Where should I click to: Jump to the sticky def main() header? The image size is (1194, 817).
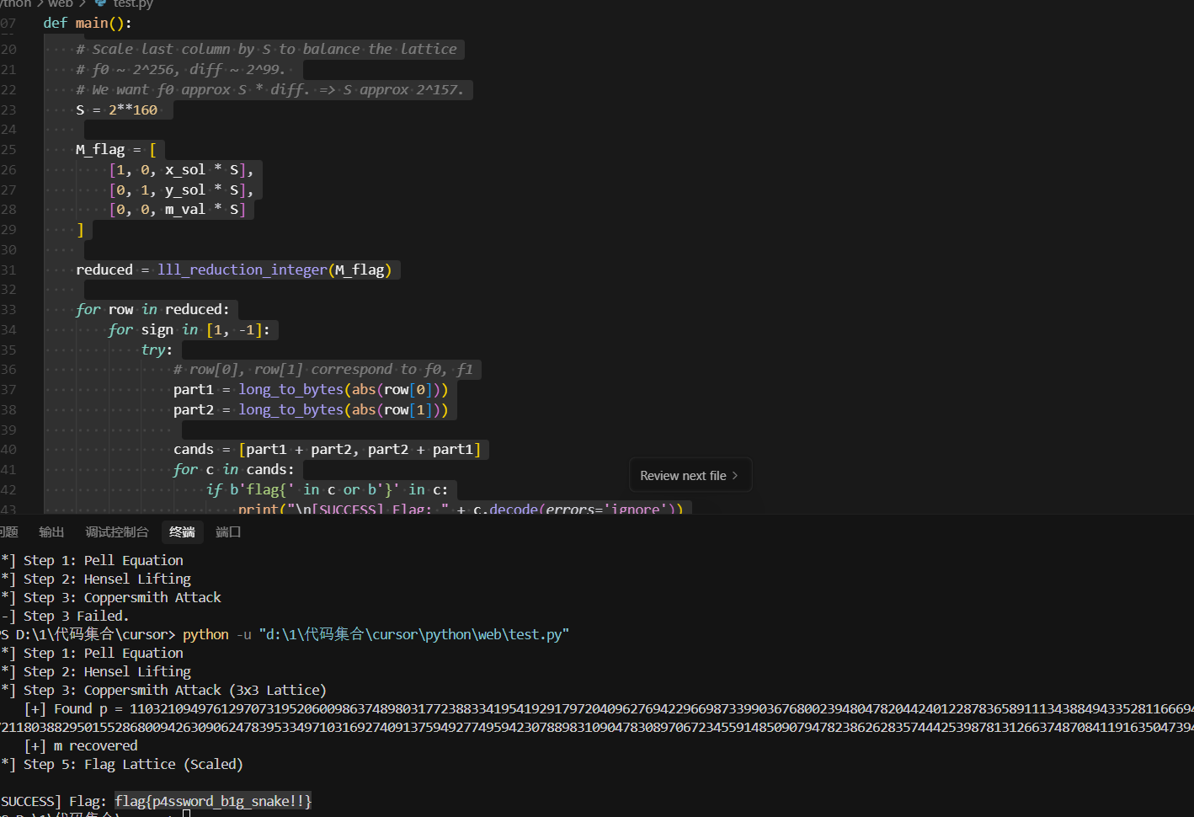(87, 24)
